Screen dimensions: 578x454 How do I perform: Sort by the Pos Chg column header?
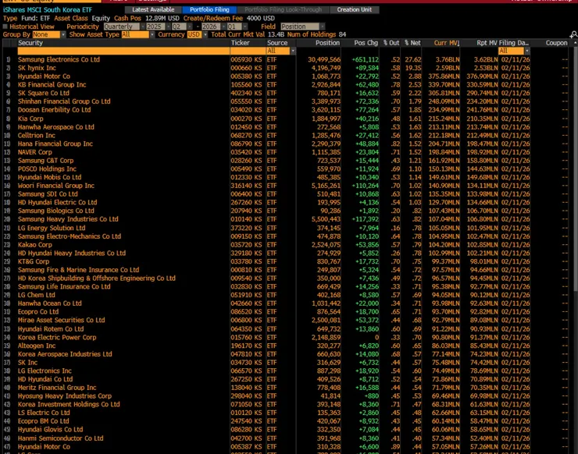click(366, 43)
